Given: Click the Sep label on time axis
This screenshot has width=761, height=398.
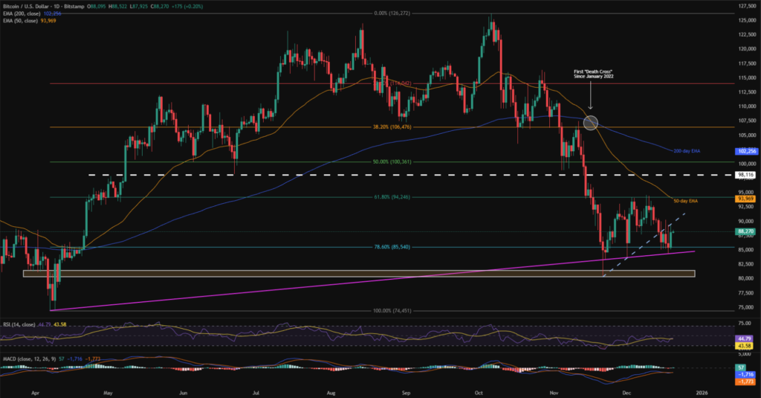Looking at the screenshot, I should pyautogui.click(x=407, y=393).
